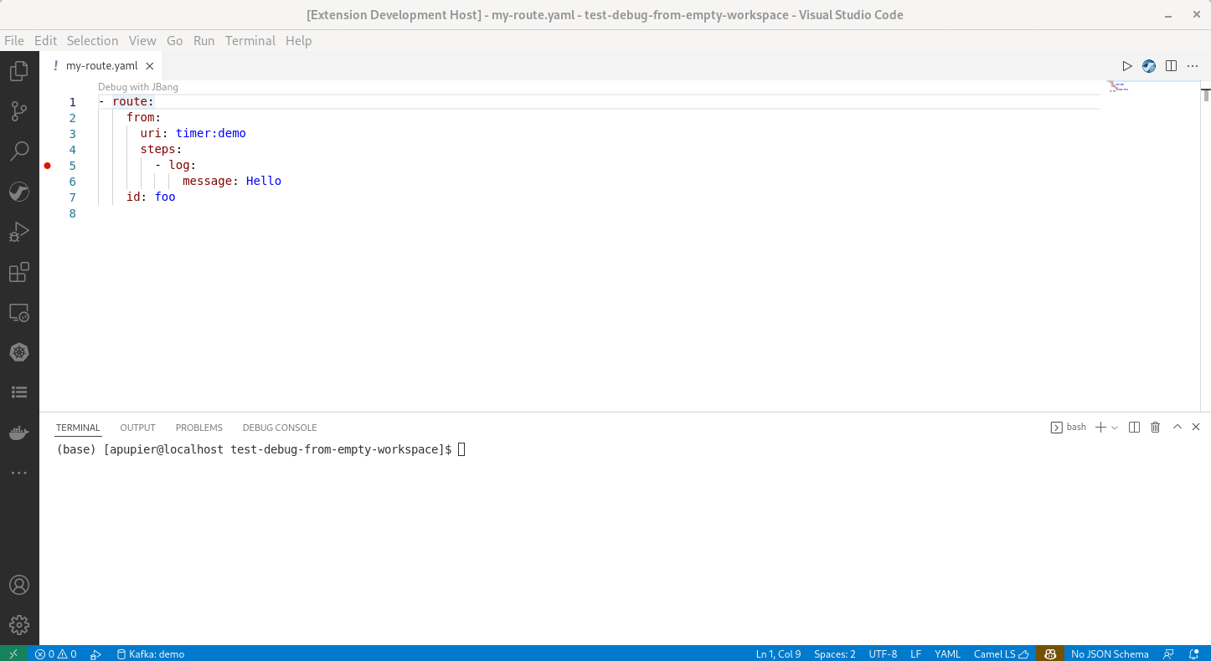Viewport: 1211px width, 661px height.
Task: Open the Explorer view
Action: [19, 70]
